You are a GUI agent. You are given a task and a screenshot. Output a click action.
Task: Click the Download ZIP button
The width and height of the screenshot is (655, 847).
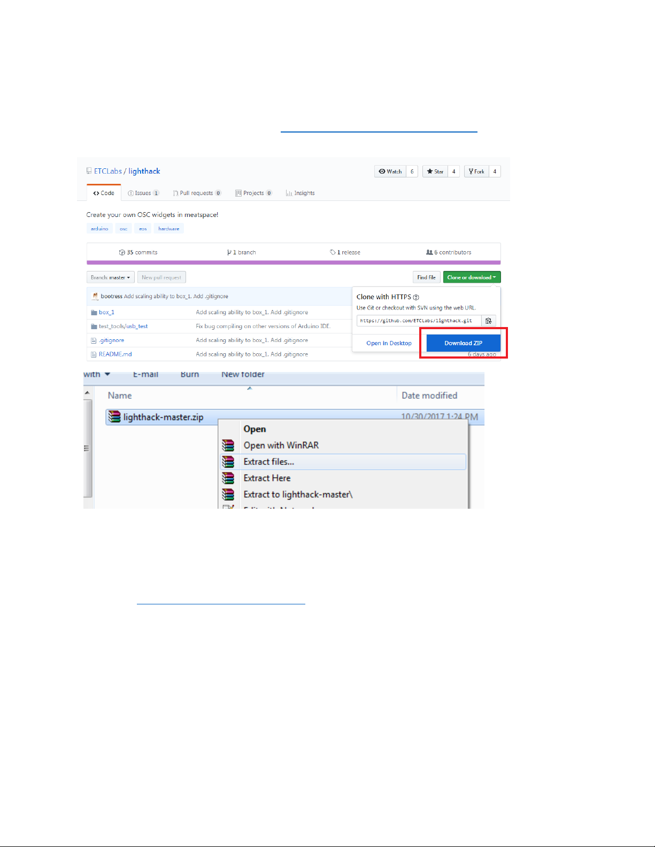point(464,343)
